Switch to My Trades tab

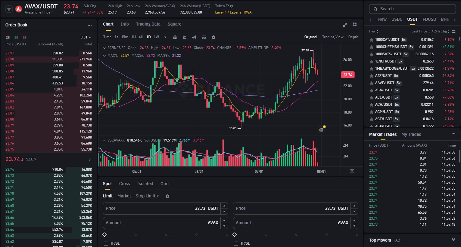point(411,134)
